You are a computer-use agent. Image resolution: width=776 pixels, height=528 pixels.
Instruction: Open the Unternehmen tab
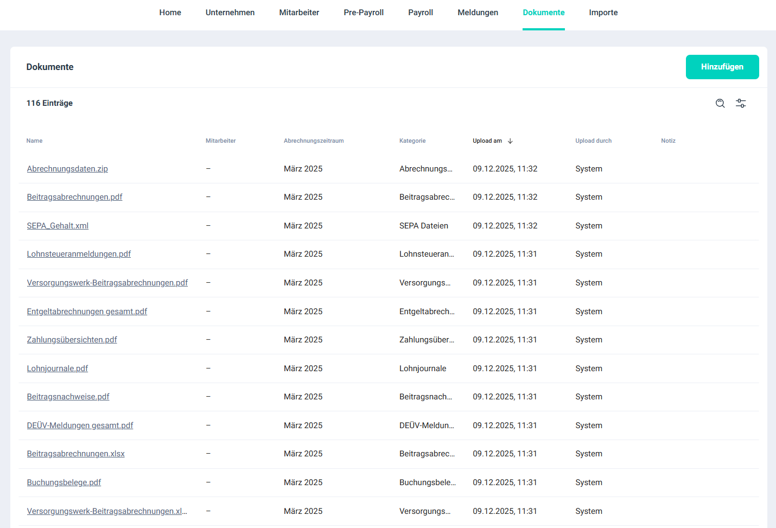click(x=230, y=12)
